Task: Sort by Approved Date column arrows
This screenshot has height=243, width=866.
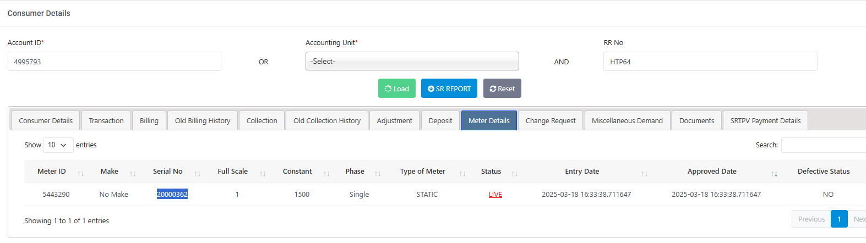Action: pos(774,174)
